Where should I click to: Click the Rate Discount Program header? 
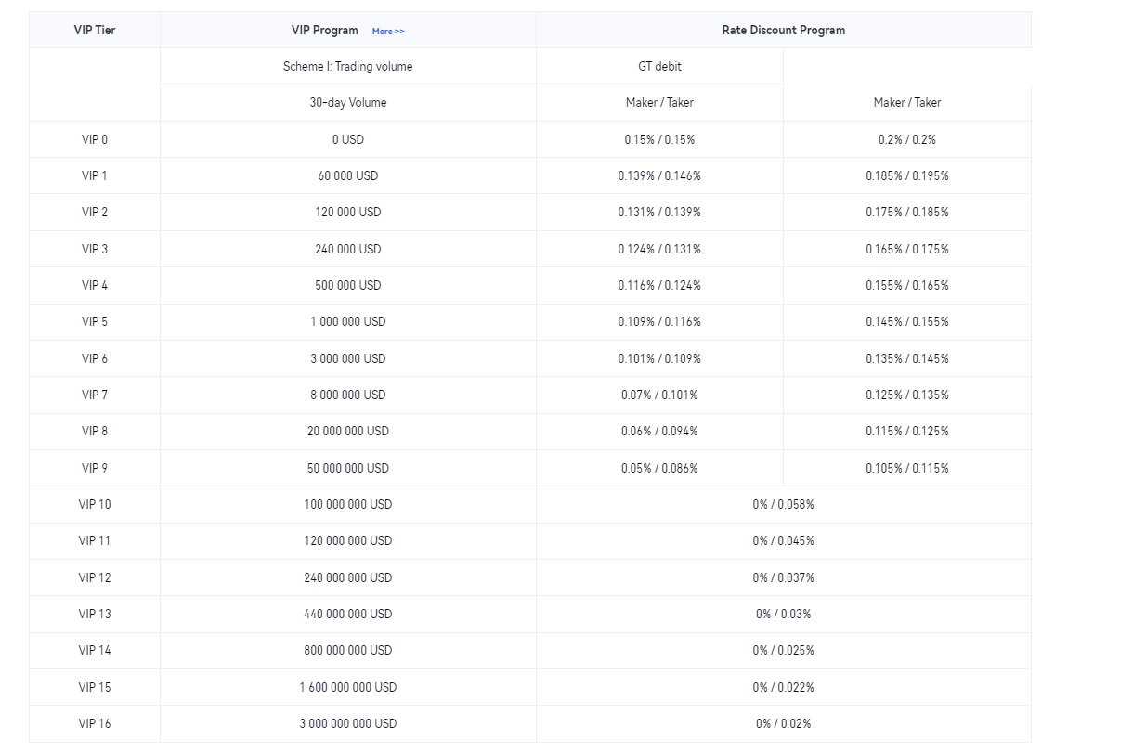(x=784, y=30)
